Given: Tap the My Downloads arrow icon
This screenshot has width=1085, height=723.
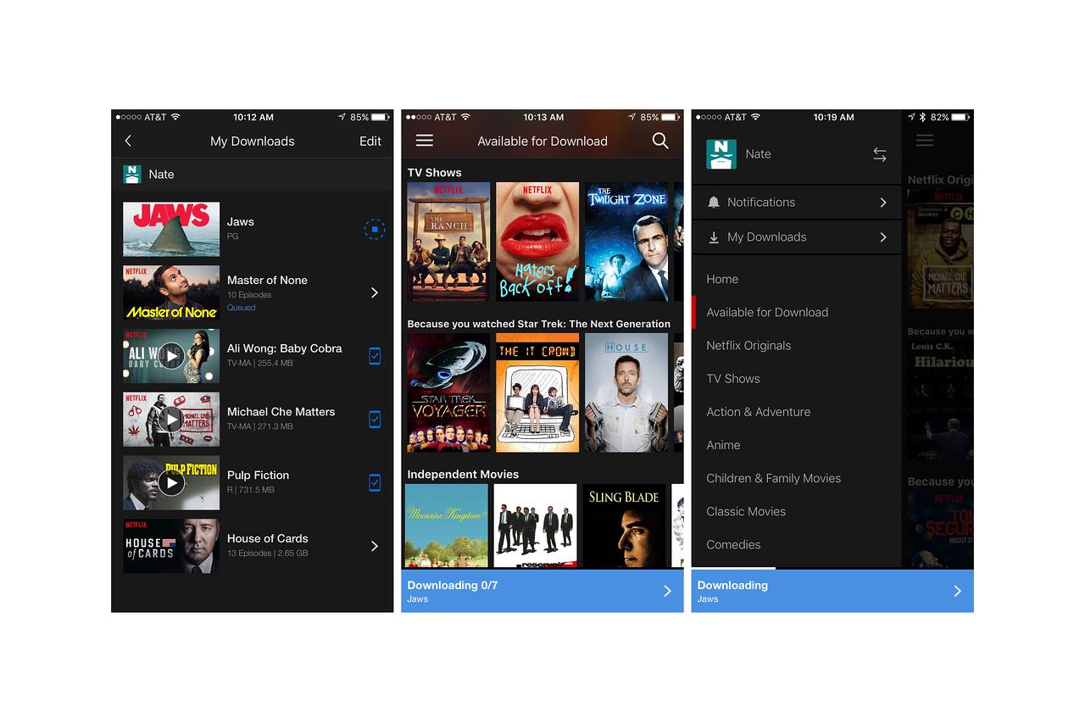Looking at the screenshot, I should pyautogui.click(x=714, y=237).
